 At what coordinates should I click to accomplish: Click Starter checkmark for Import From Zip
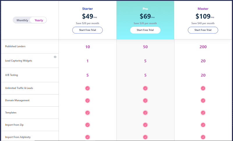(x=88, y=125)
